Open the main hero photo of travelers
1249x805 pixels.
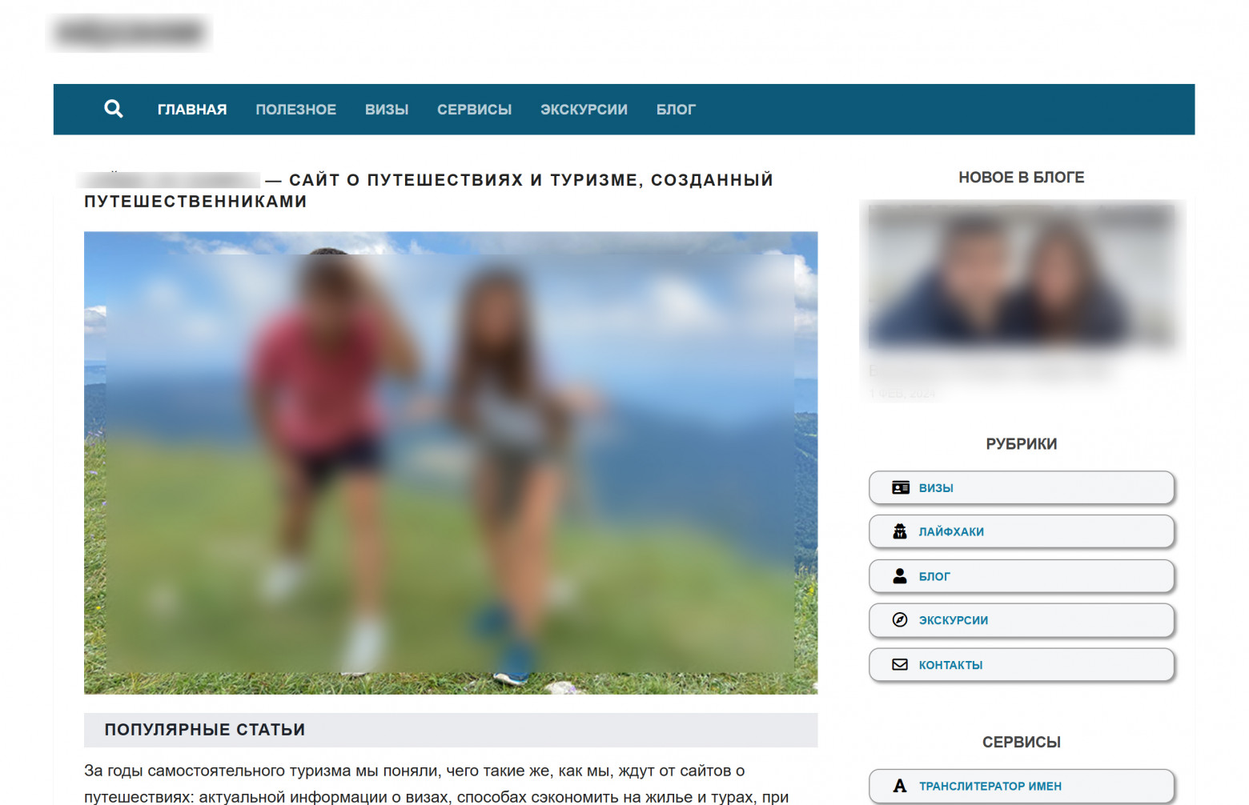click(x=451, y=463)
